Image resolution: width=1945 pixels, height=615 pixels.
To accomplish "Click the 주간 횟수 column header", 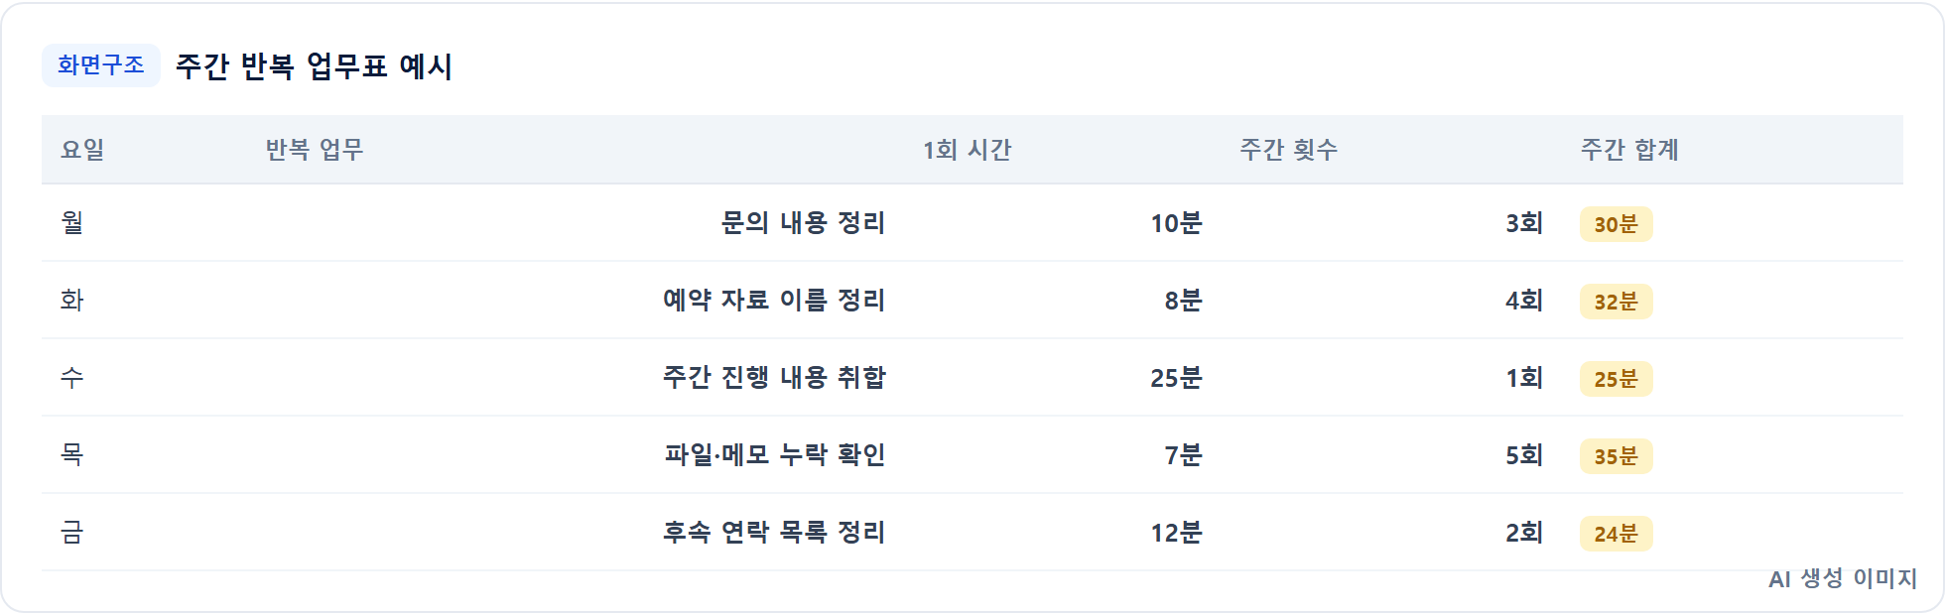I will click(x=1289, y=150).
